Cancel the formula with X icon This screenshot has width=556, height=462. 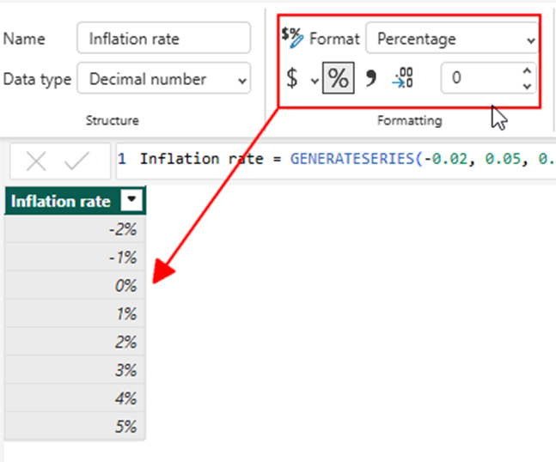pyautogui.click(x=36, y=161)
